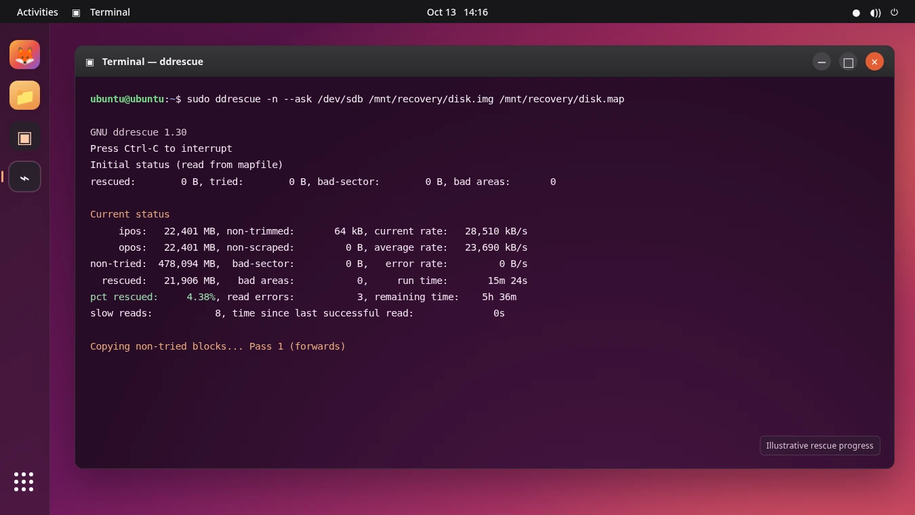This screenshot has width=915, height=515.
Task: Click the status dot indicator in top bar
Action: (x=856, y=12)
